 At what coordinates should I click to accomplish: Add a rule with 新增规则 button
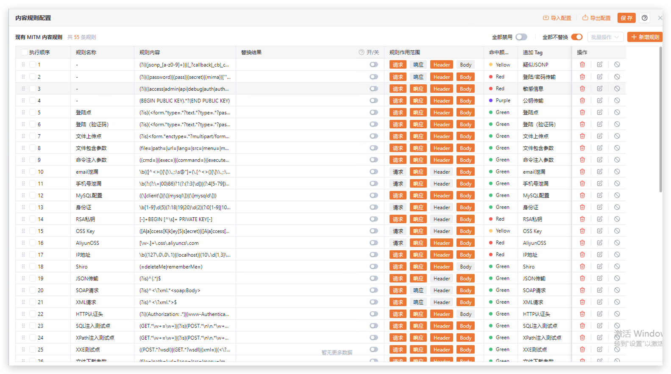coord(645,37)
